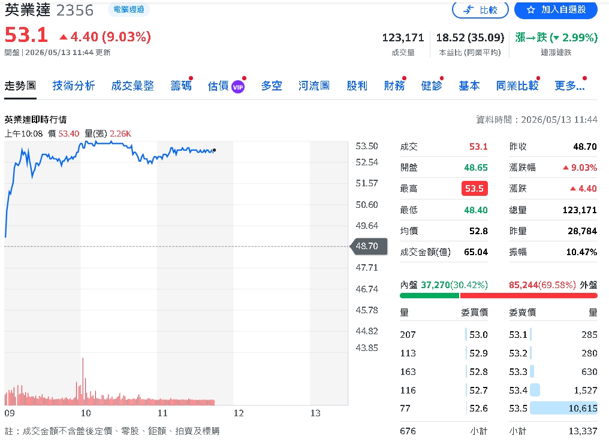Click the 委買價 52.9 row

point(444,353)
